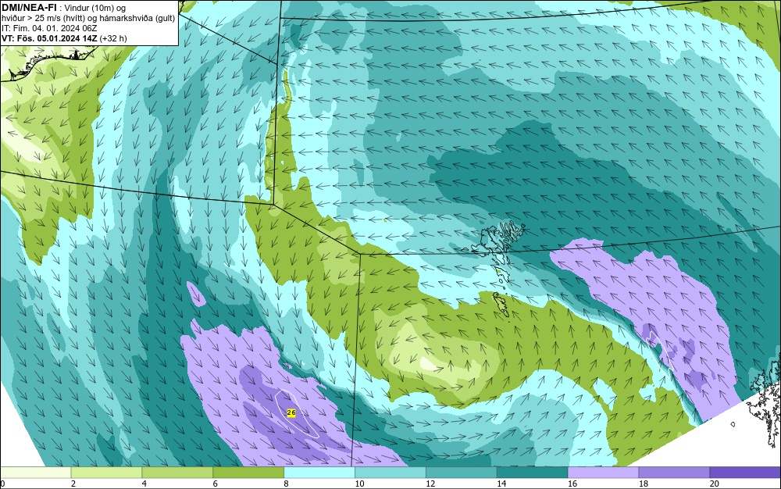The width and height of the screenshot is (781, 489).
Task: Click the legend value 16
Action: point(572,484)
